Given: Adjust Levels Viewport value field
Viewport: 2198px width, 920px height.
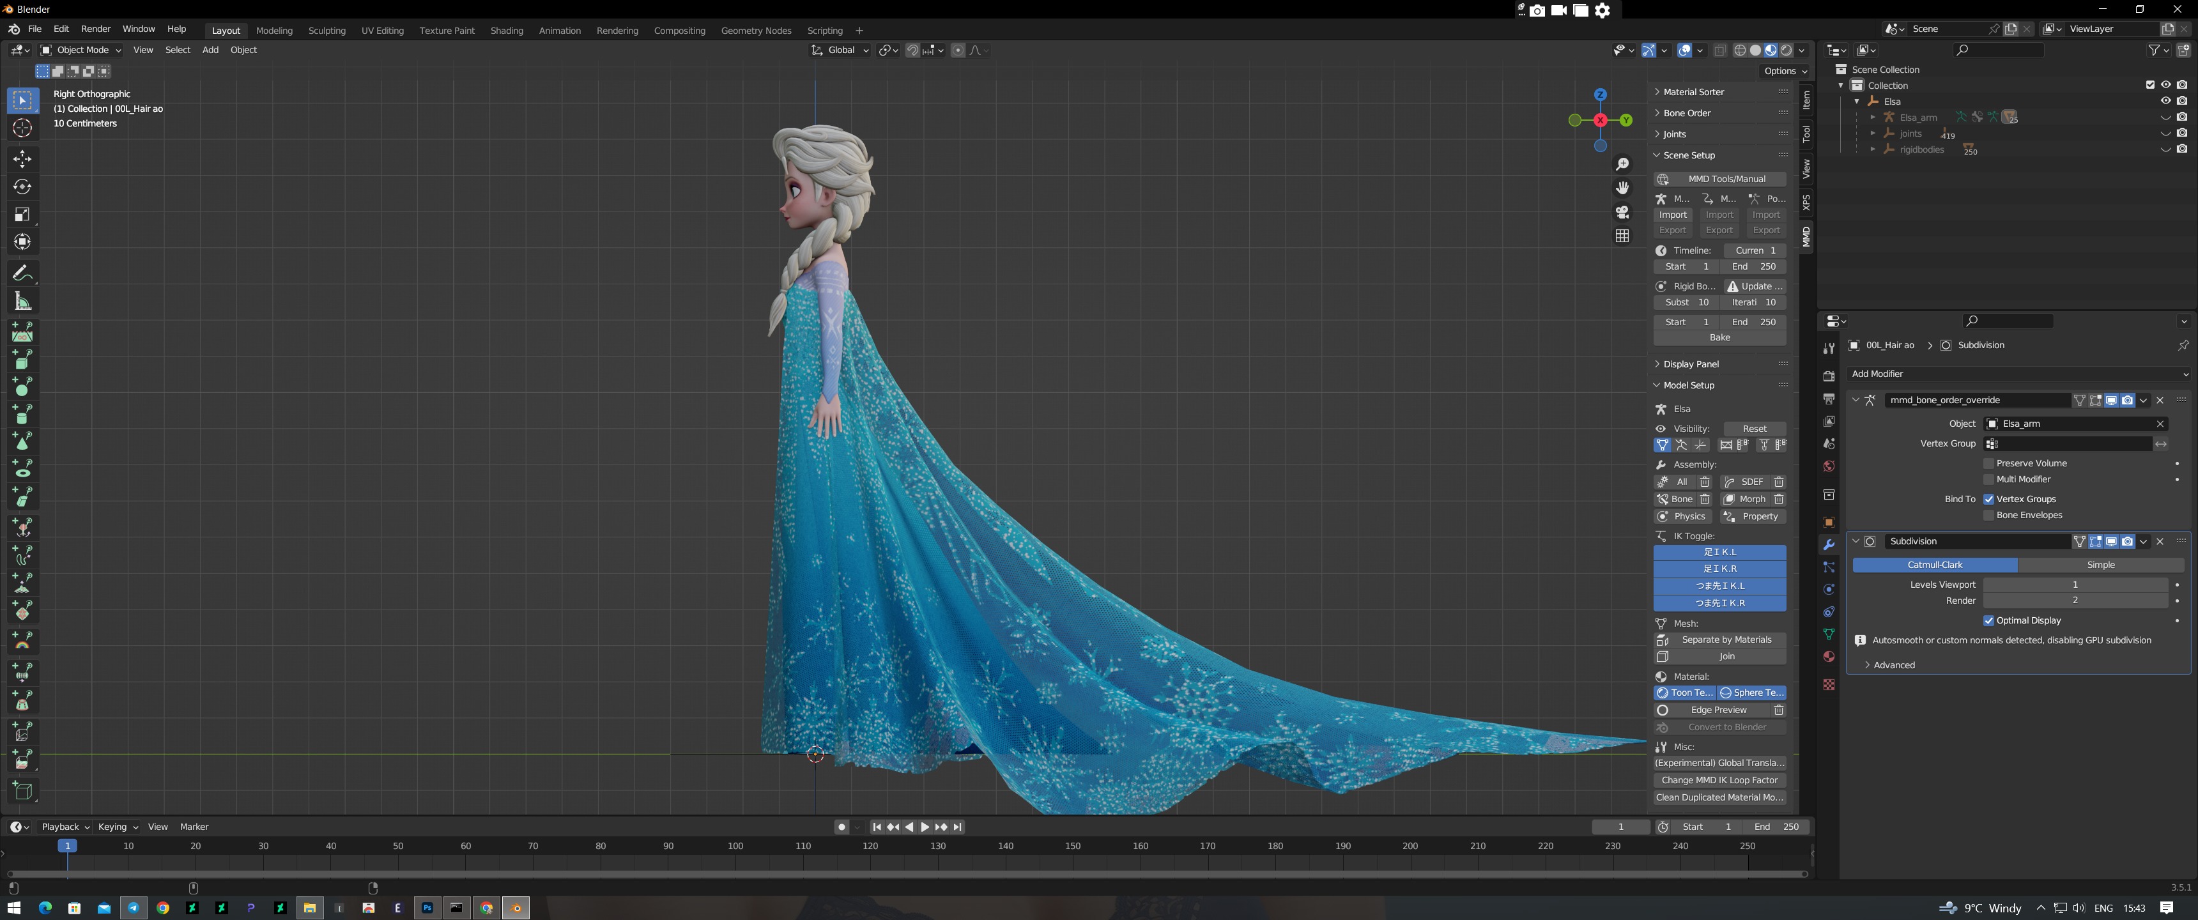Looking at the screenshot, I should pos(2074,585).
